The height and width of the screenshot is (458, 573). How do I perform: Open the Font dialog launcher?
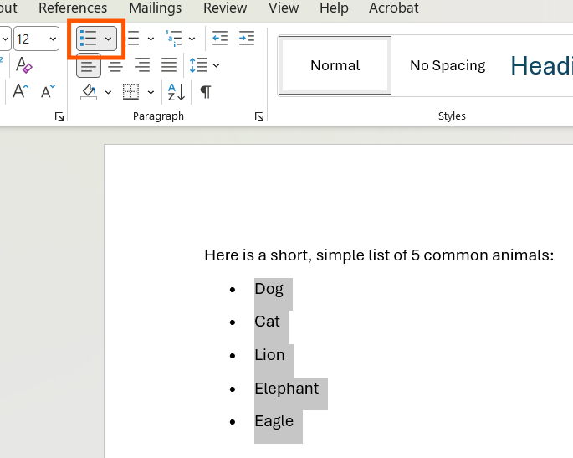pos(59,116)
